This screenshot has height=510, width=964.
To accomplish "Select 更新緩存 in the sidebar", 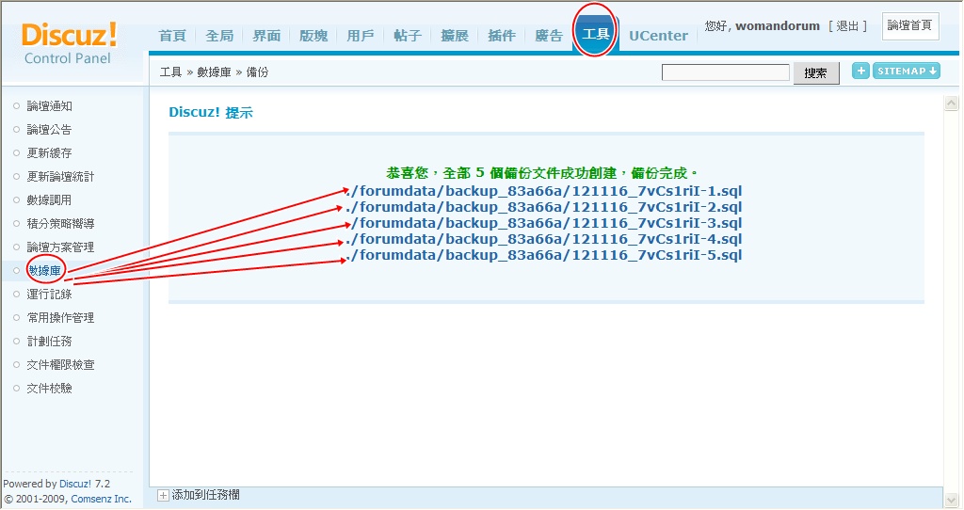I will pyautogui.click(x=49, y=153).
